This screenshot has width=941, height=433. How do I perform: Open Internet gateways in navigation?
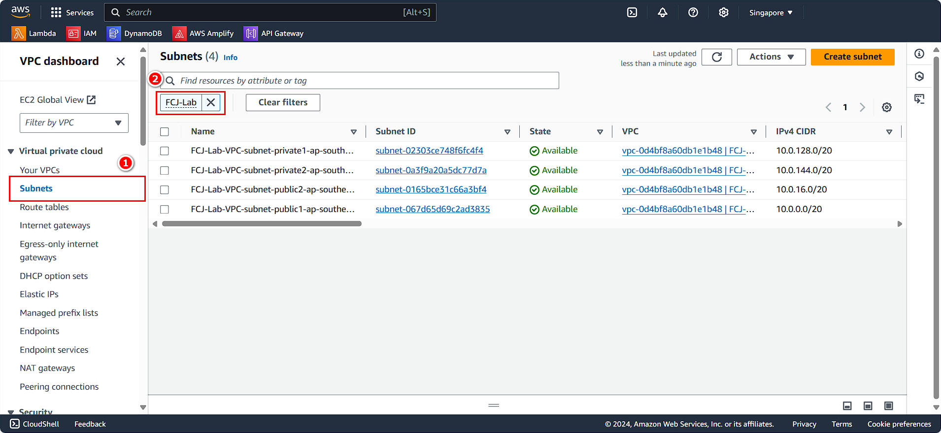point(55,225)
